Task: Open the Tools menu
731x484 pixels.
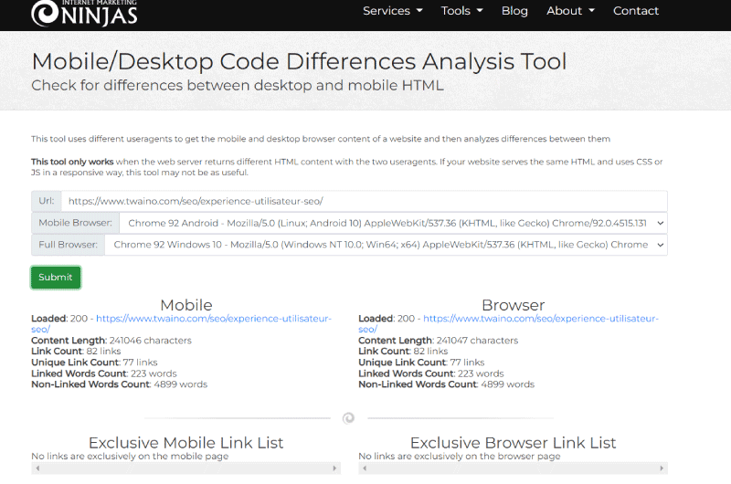Action: pyautogui.click(x=461, y=11)
